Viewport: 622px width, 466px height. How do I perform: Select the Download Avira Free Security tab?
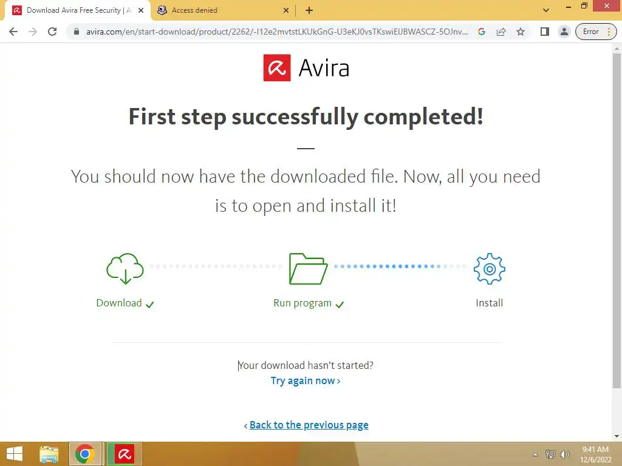[77, 11]
